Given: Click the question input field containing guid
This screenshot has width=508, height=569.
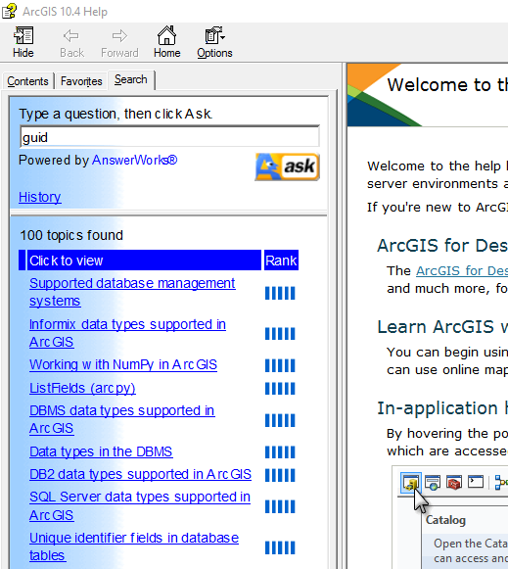Looking at the screenshot, I should 169,137.
